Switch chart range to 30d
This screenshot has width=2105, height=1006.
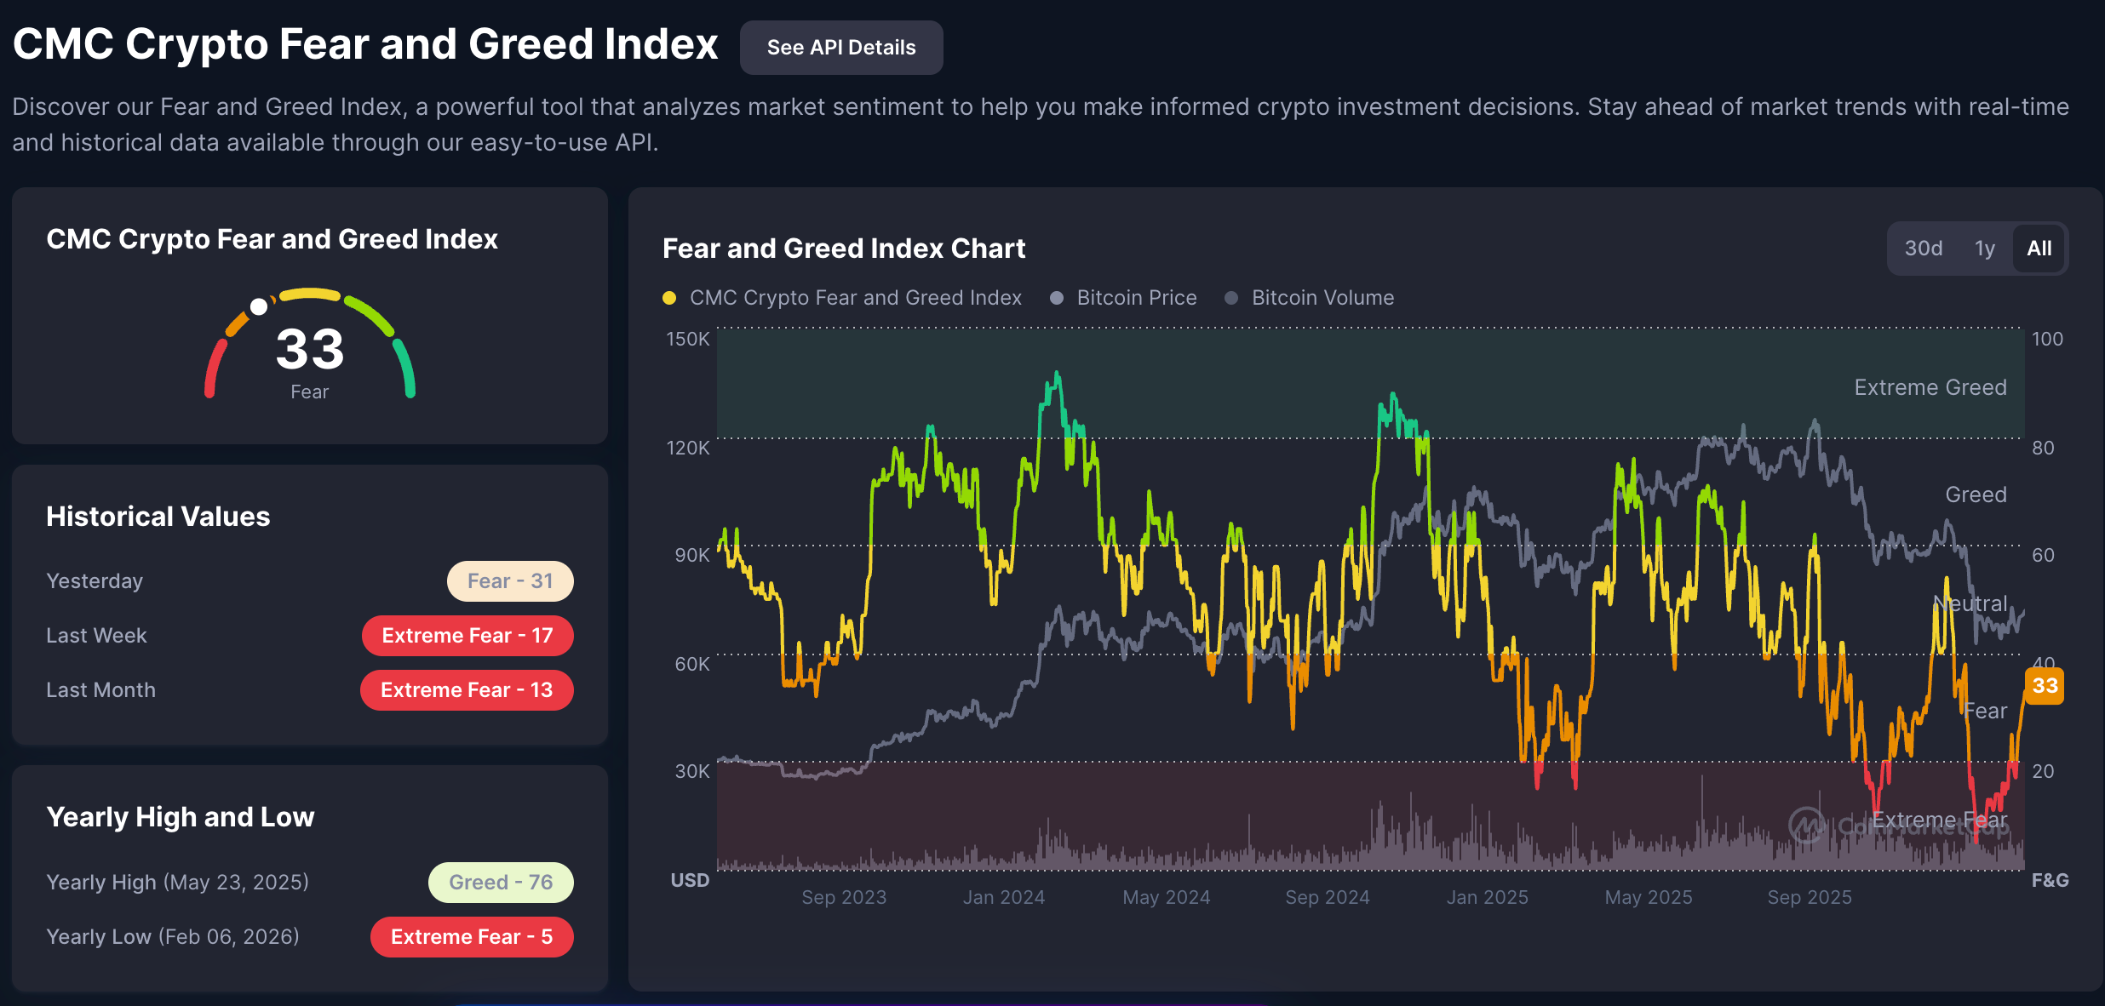(1923, 249)
